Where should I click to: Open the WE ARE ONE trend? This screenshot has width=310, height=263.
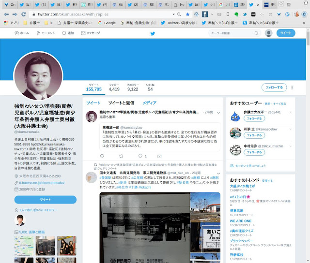241,221
